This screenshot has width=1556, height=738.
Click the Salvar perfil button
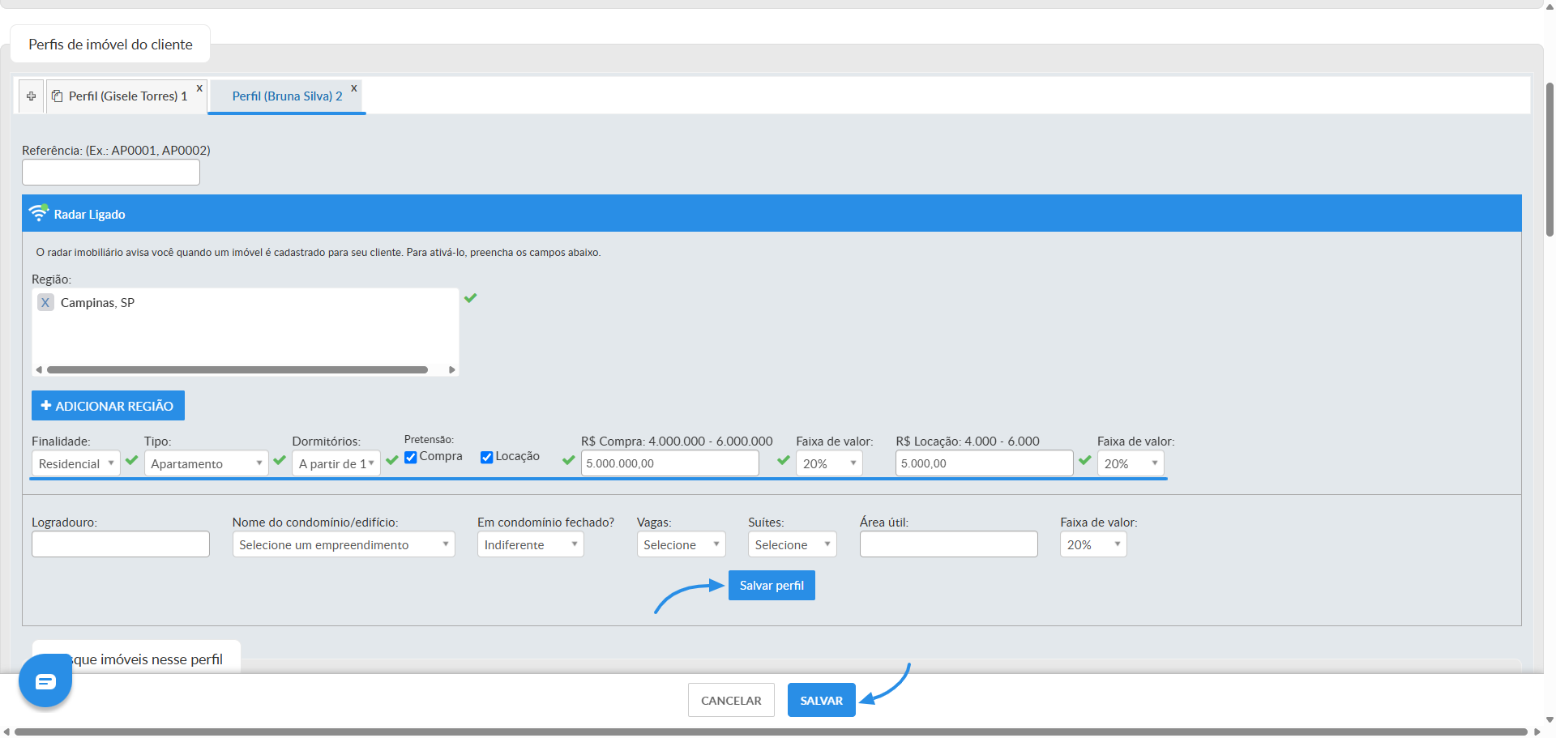[772, 586]
